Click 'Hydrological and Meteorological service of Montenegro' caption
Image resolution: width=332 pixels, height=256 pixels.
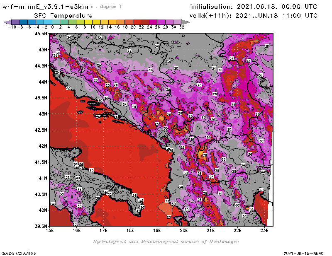pyautogui.click(x=166, y=242)
